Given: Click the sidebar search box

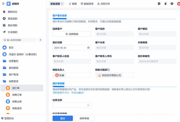Looking at the screenshot, I should pos(19,40).
